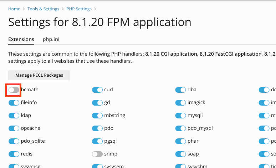
Task: Disable the redis extension
Action: tap(14, 154)
